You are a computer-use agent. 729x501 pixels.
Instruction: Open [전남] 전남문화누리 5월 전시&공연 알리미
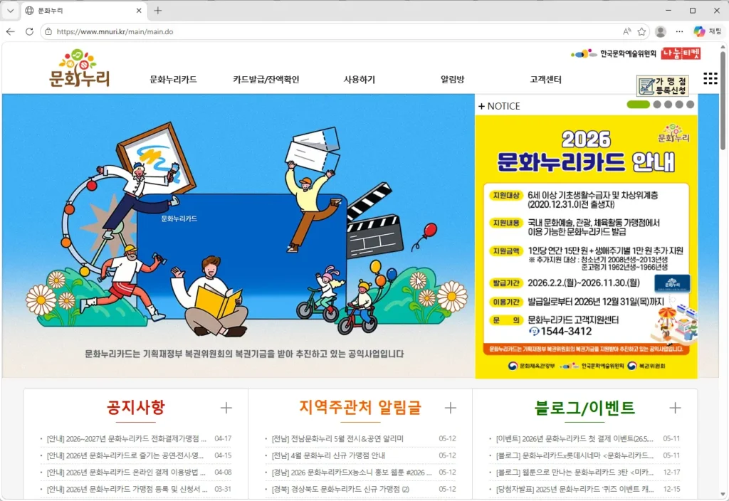(337, 438)
